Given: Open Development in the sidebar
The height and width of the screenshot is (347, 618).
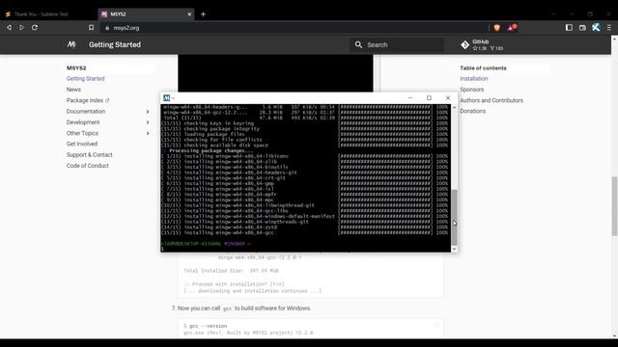Looking at the screenshot, I should pos(83,122).
